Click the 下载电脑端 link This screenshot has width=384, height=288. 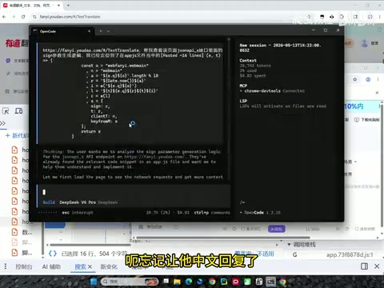[x=367, y=120]
